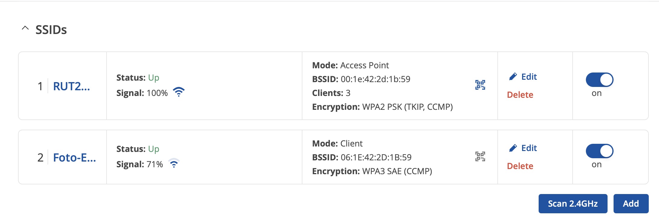Viewport: 659px width, 219px height.
Task: Click the SSIDs section heading
Action: pos(51,30)
